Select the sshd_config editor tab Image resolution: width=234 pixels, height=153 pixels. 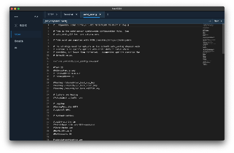point(90,14)
